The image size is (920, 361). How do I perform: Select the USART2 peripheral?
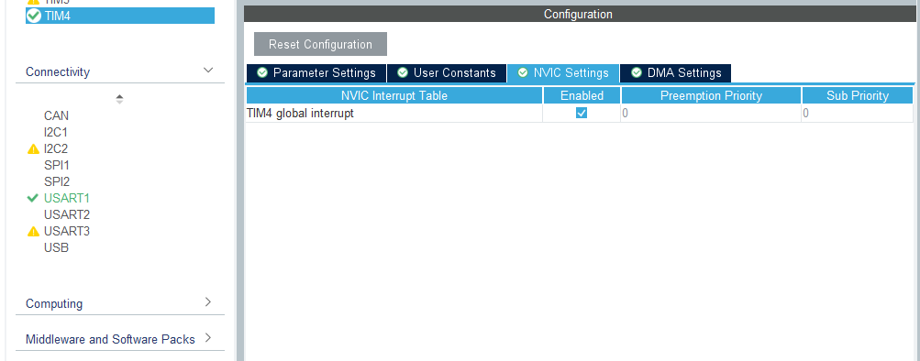[x=67, y=214]
